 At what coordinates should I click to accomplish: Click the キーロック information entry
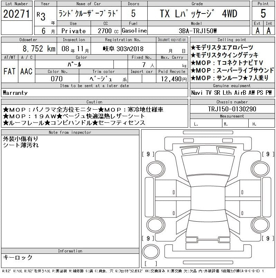pyautogui.click(x=18, y=258)
